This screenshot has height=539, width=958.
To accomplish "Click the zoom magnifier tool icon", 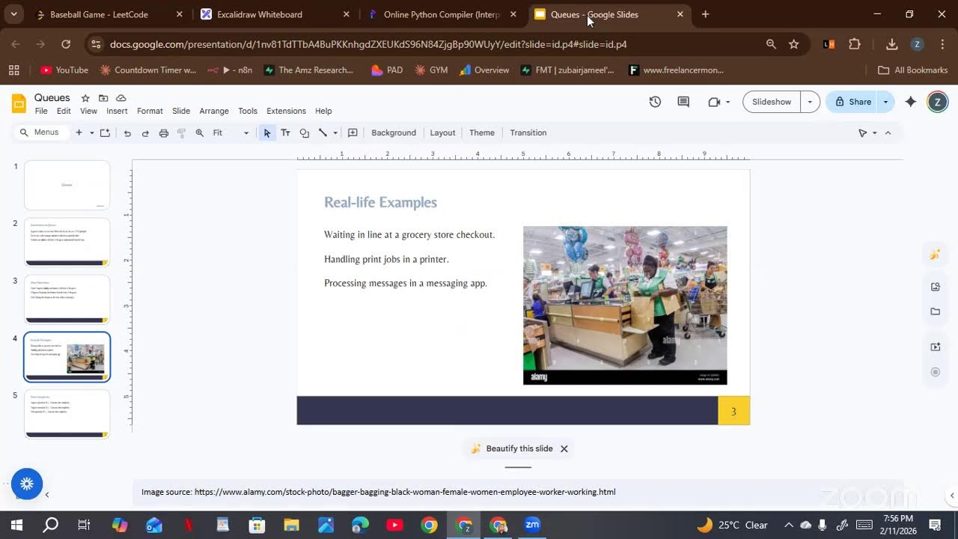I will 200,133.
